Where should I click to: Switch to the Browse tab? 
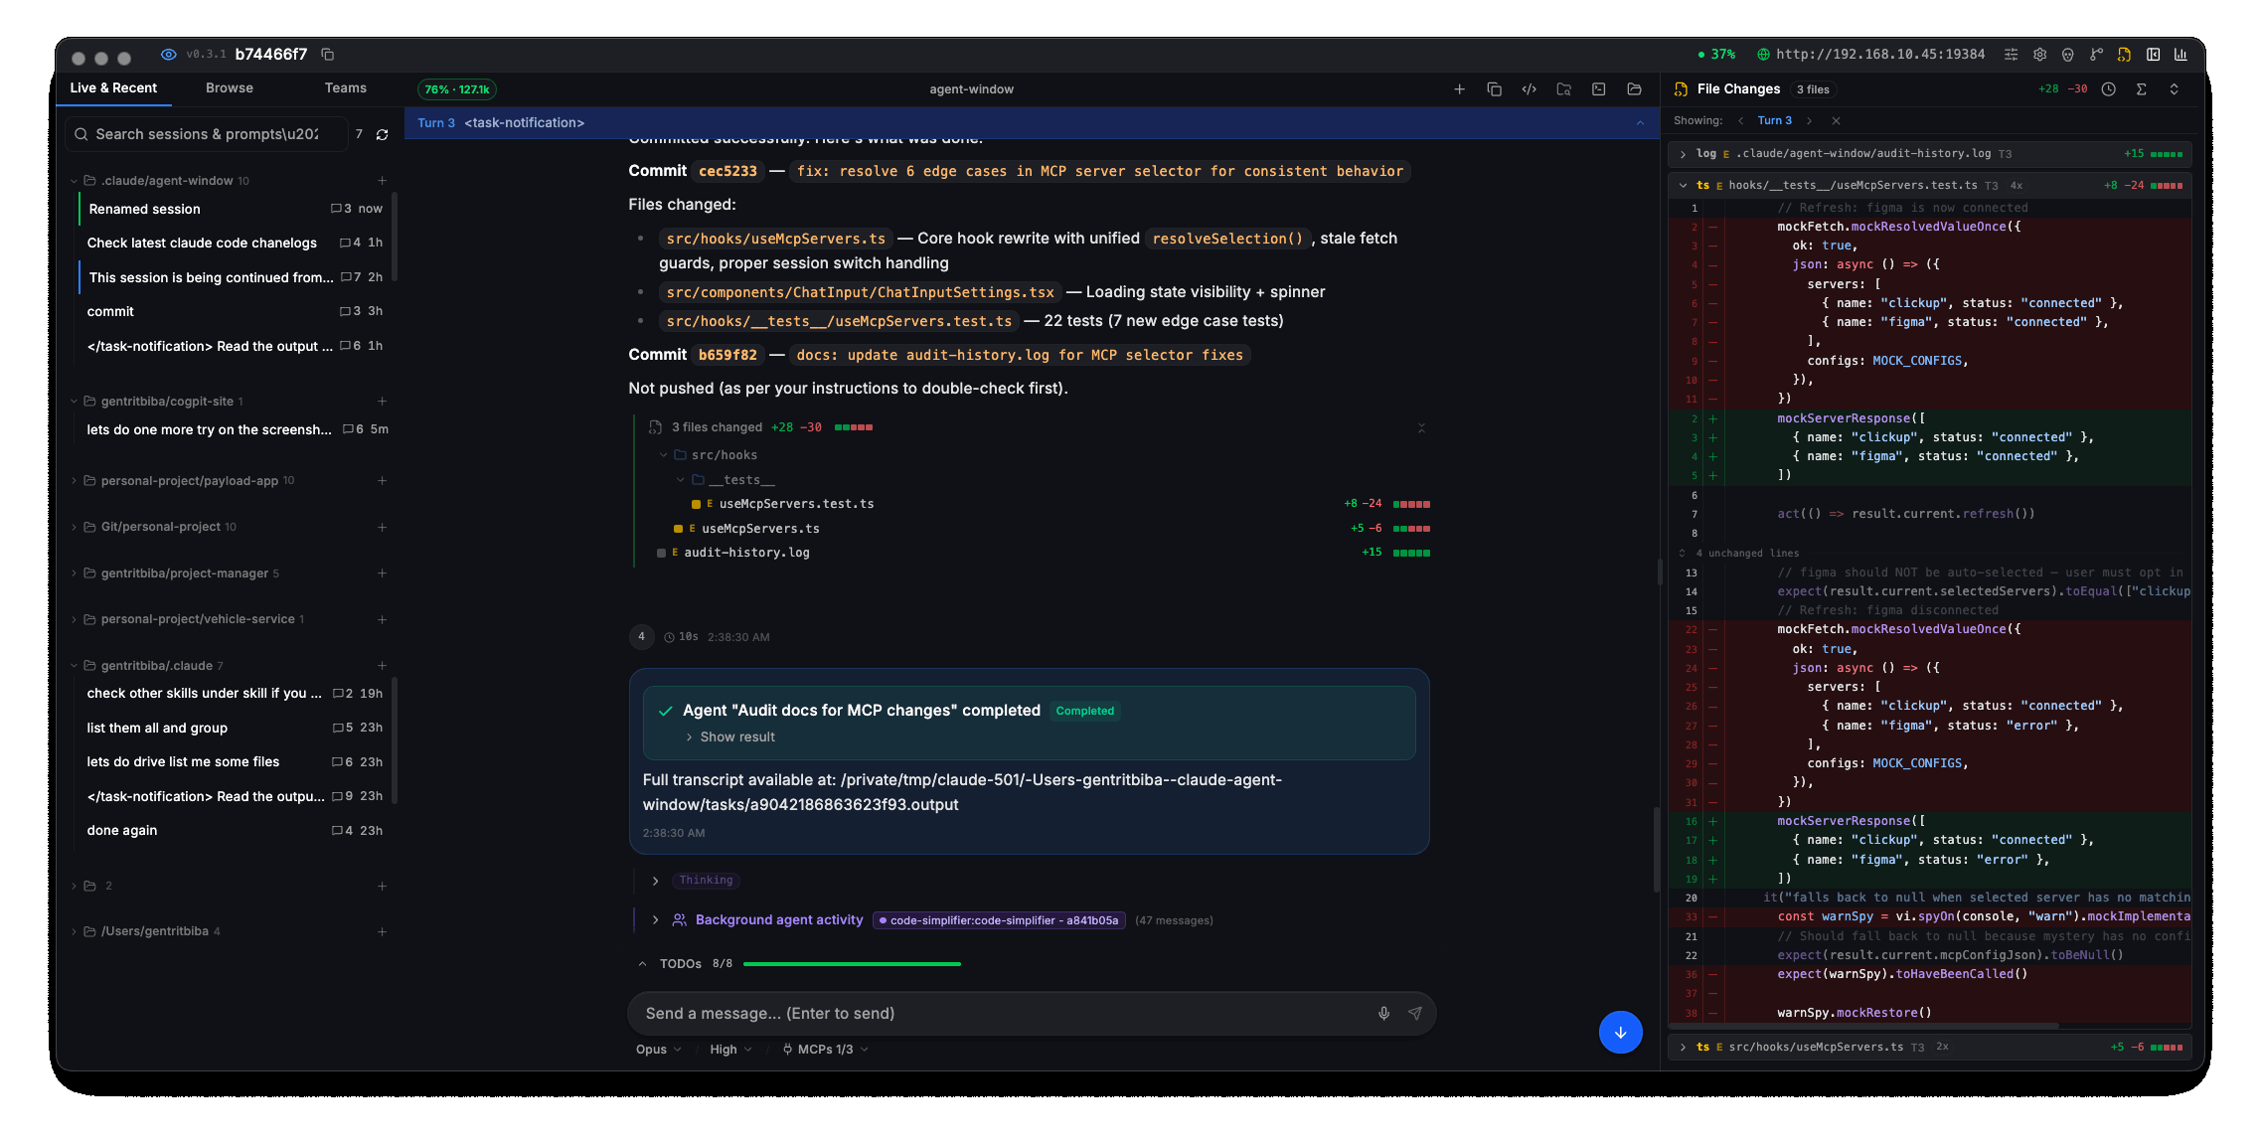click(x=229, y=87)
